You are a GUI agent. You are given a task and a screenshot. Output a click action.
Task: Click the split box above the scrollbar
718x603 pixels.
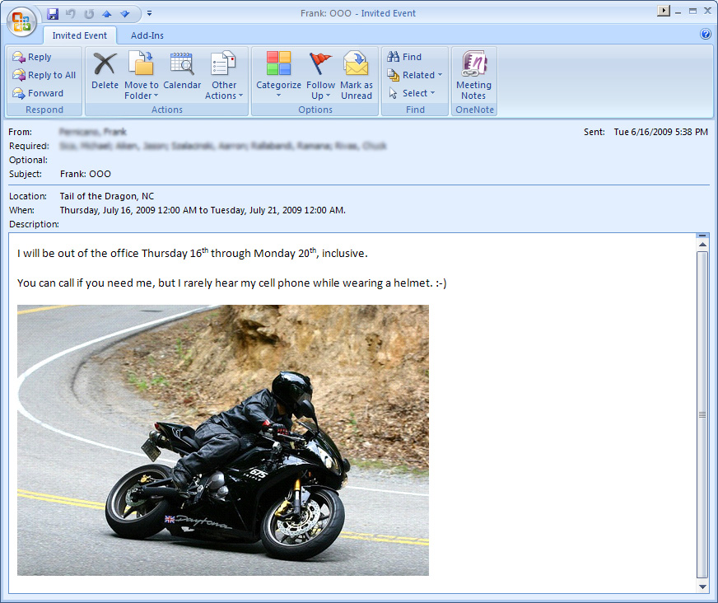pos(702,236)
